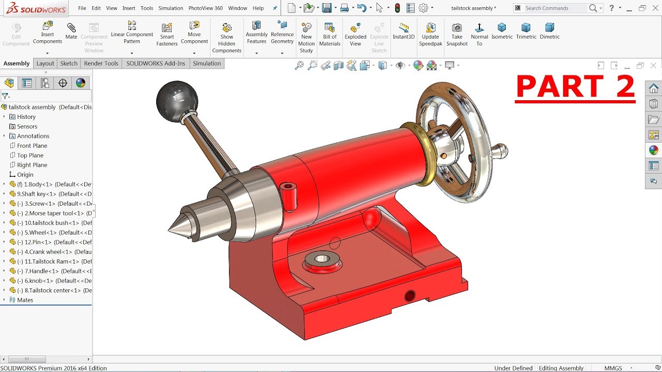662x372 pixels.
Task: Open Bill of Materials
Action: 329,34
